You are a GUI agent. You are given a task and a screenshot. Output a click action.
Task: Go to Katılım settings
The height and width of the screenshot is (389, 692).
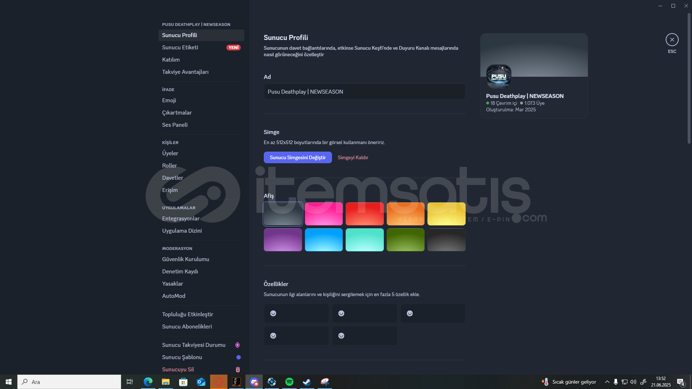(x=201, y=60)
